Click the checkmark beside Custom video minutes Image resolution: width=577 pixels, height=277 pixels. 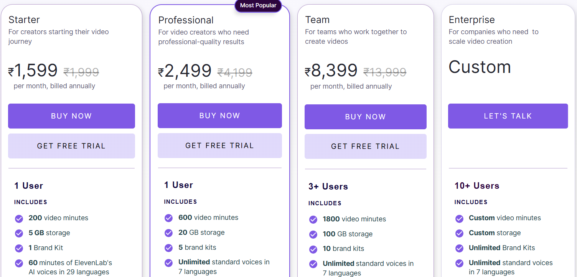coord(459,218)
